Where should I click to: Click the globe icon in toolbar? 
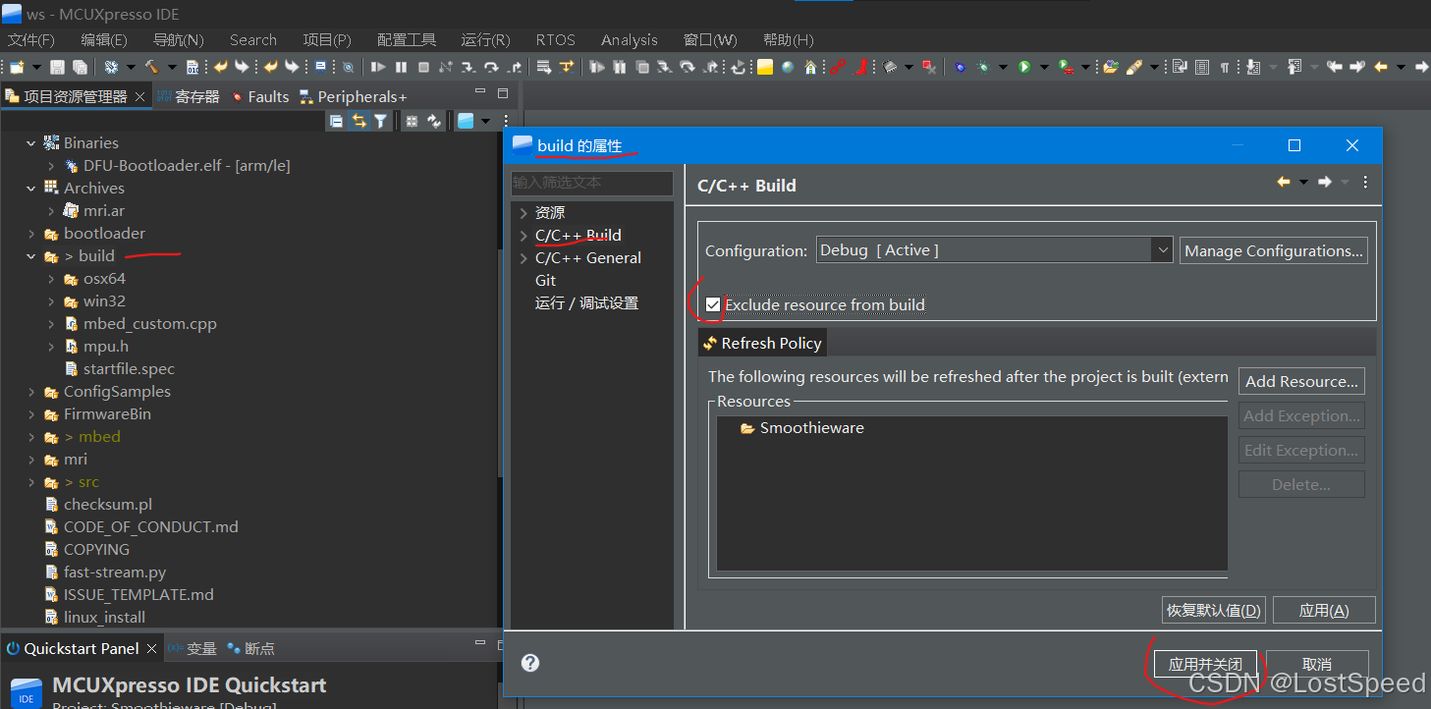point(787,67)
